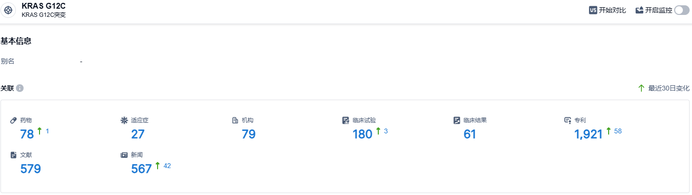
Task: Click the 药物 pill icon
Action: [13, 120]
